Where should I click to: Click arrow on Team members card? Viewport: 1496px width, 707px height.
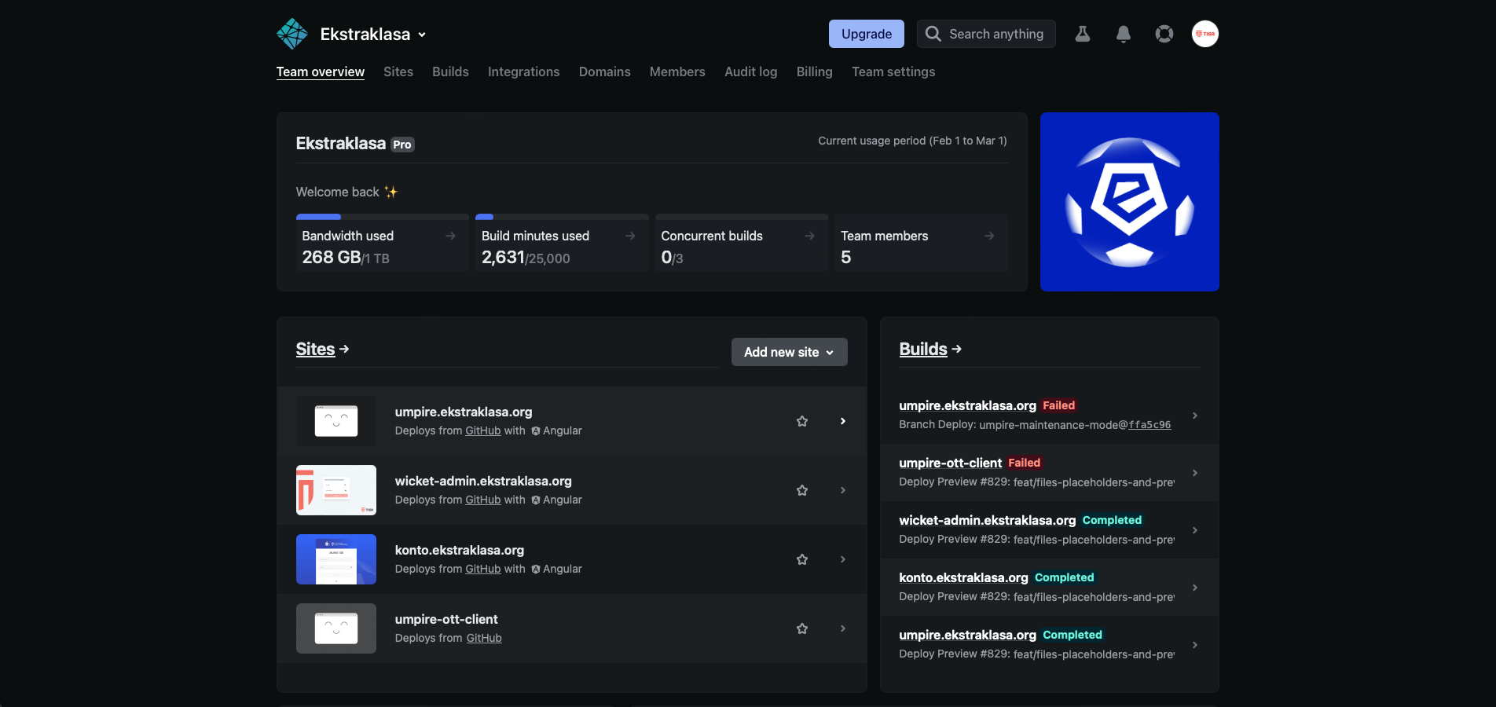[x=989, y=236]
